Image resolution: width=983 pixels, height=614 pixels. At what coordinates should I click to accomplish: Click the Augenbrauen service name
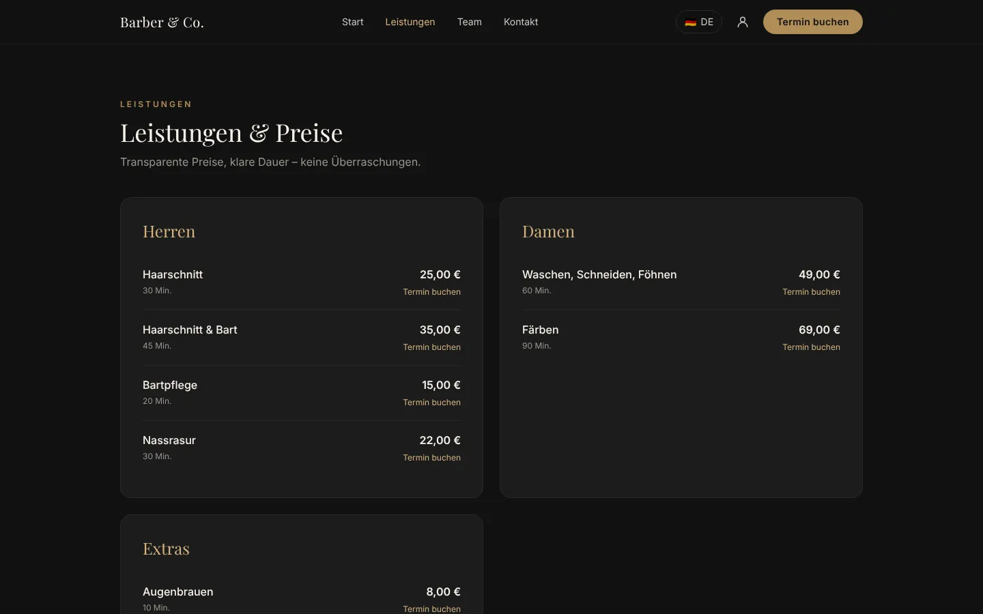tap(178, 591)
